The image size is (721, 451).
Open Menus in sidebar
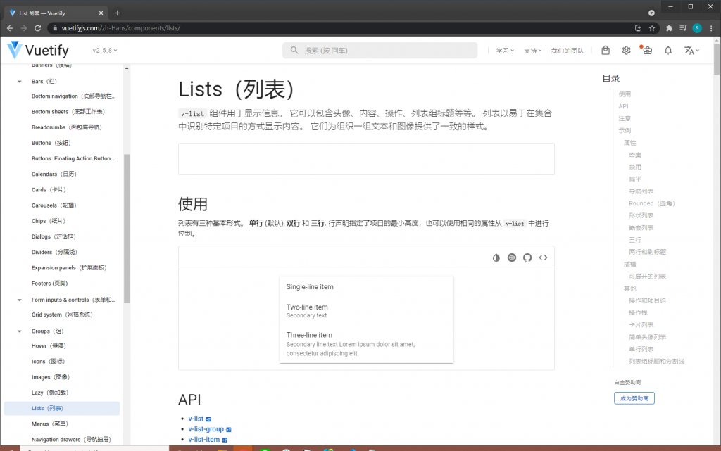pyautogui.click(x=50, y=424)
